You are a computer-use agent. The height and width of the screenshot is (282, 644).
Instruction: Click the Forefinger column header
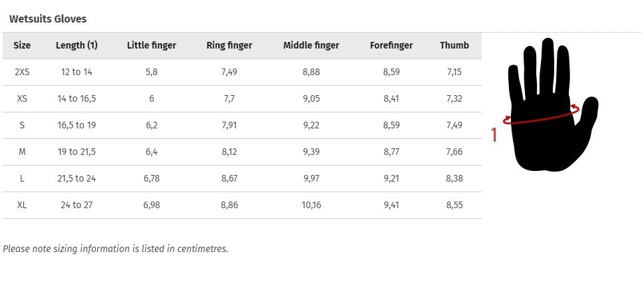391,45
